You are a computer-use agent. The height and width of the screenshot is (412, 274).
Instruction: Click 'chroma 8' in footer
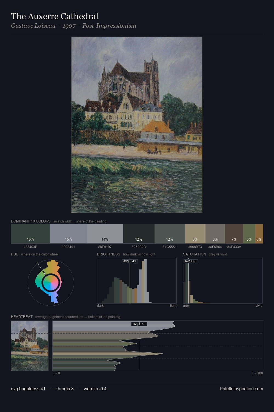[65, 389]
